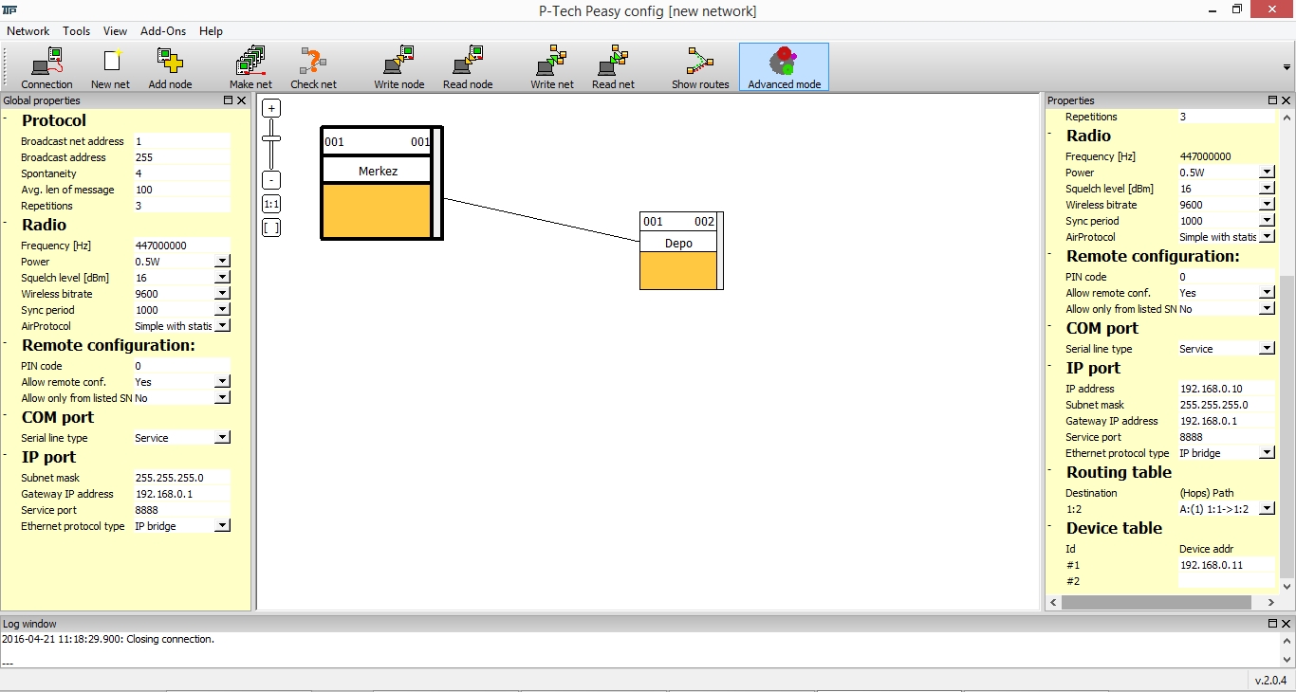Zoom out with the minus button on canvas
Screen dimensions: 1296x692
coord(271,180)
